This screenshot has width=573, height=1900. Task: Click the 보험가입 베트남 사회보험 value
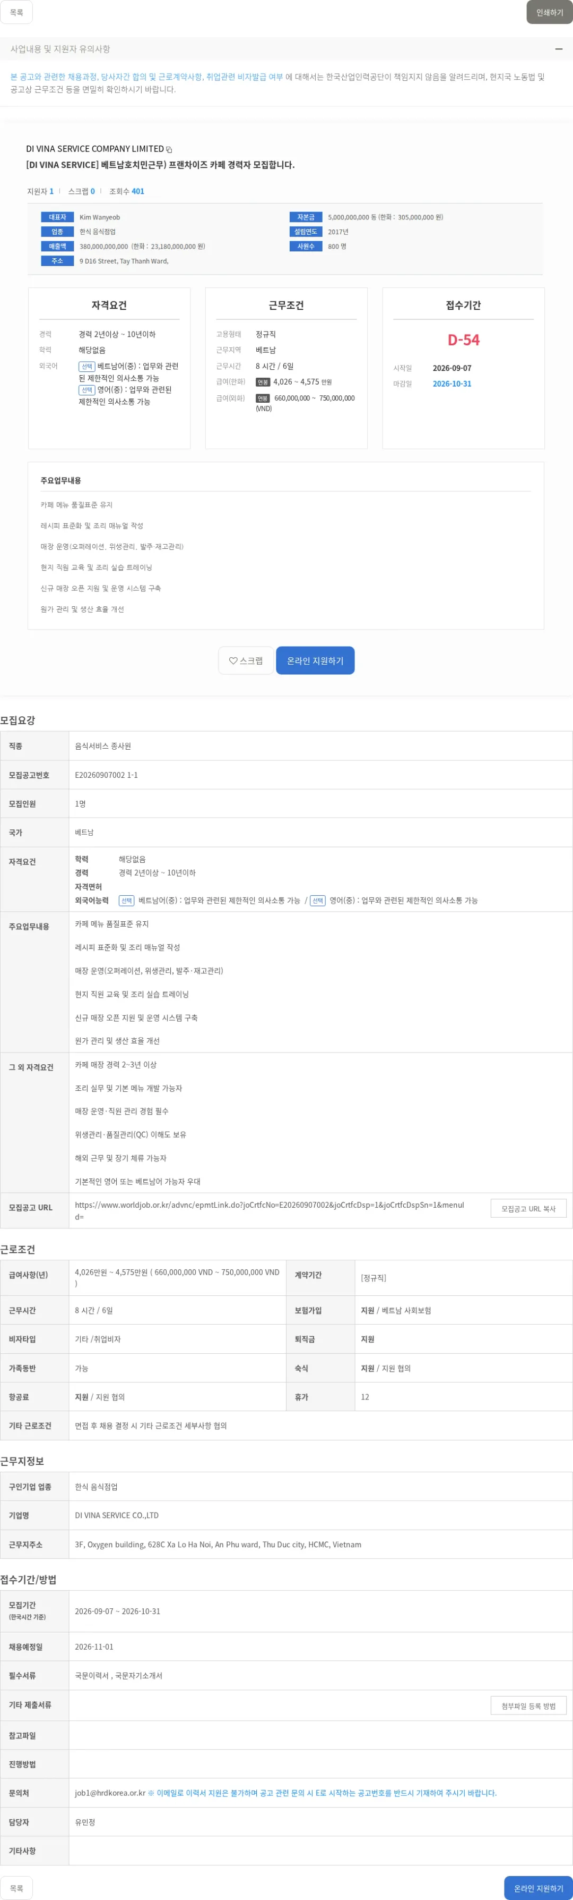(395, 1311)
